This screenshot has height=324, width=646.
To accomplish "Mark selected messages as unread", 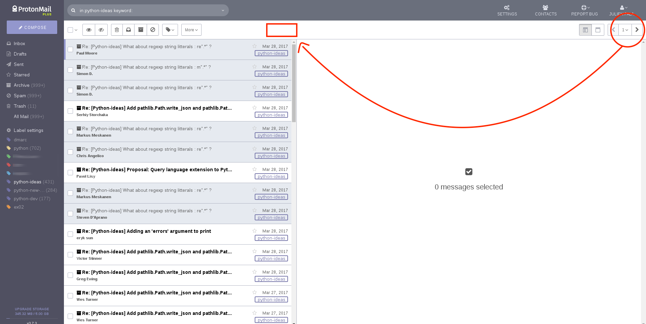I will click(101, 30).
